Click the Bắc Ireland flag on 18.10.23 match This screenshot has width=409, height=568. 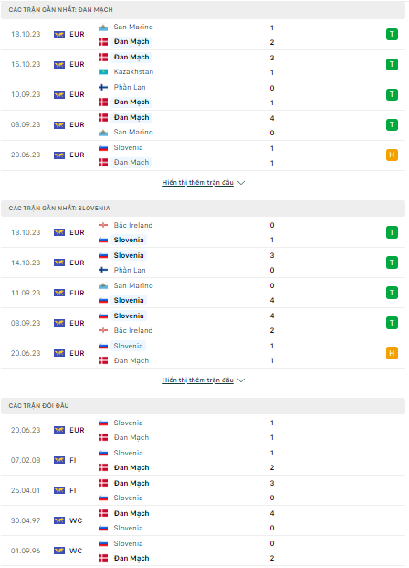[103, 225]
